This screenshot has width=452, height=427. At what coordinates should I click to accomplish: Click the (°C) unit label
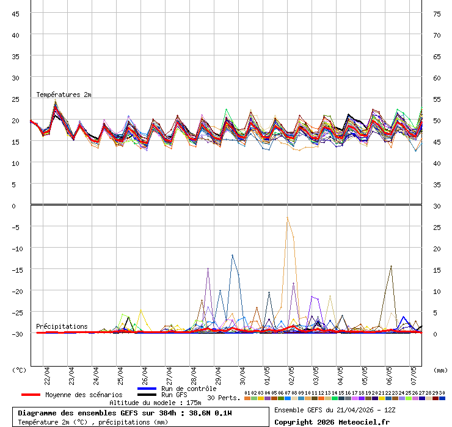click(19, 370)
